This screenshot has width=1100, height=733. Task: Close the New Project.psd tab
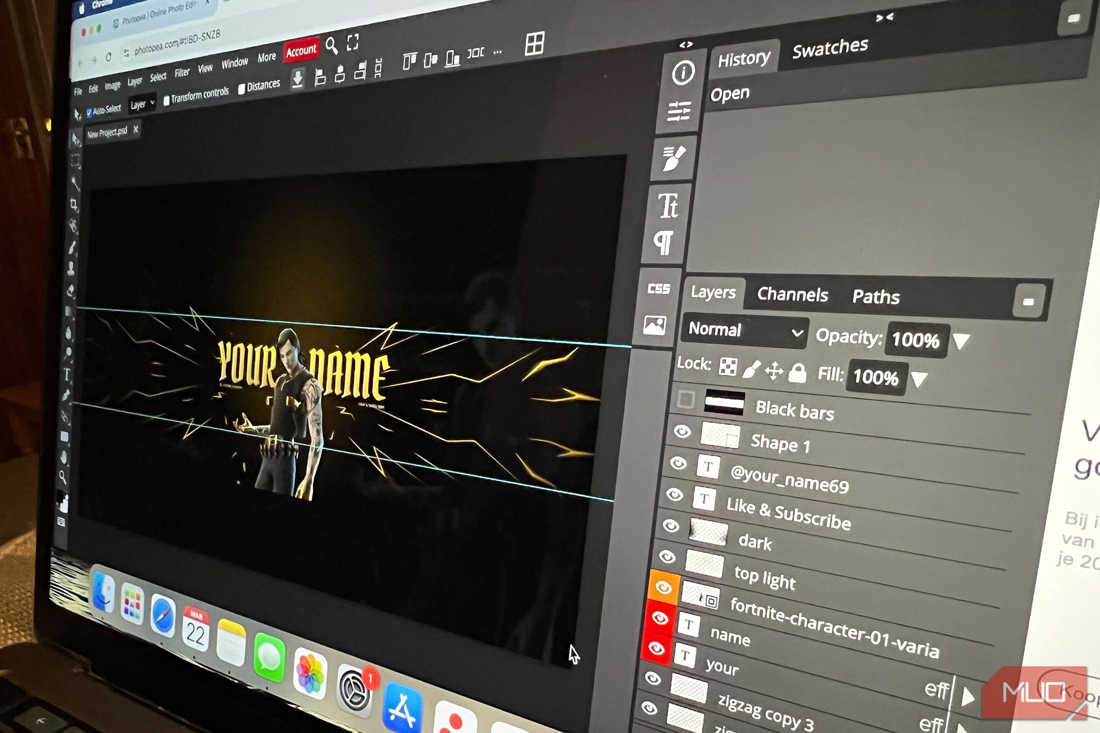[136, 129]
